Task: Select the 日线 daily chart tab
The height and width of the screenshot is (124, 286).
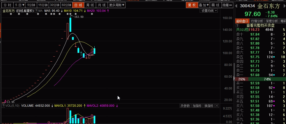Action: point(78,5)
